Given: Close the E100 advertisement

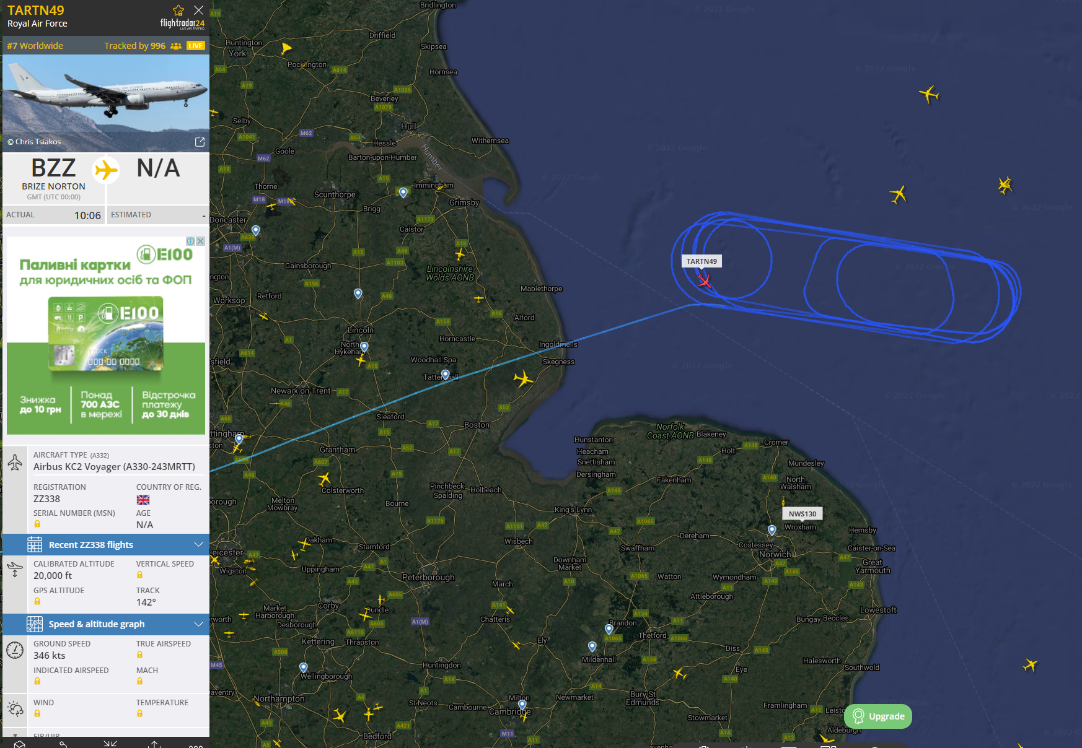Looking at the screenshot, I should point(200,241).
